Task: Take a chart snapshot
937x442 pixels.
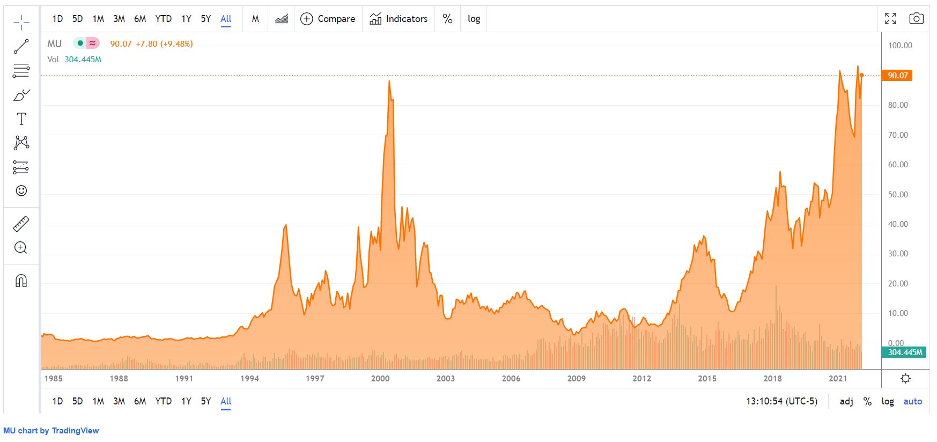Action: [917, 19]
